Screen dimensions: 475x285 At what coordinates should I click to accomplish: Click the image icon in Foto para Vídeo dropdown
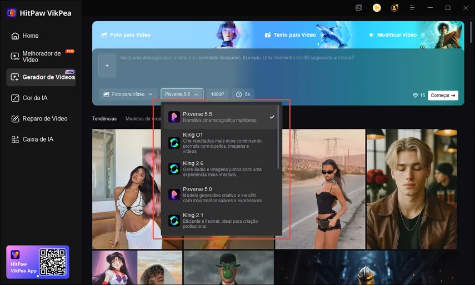click(x=106, y=94)
